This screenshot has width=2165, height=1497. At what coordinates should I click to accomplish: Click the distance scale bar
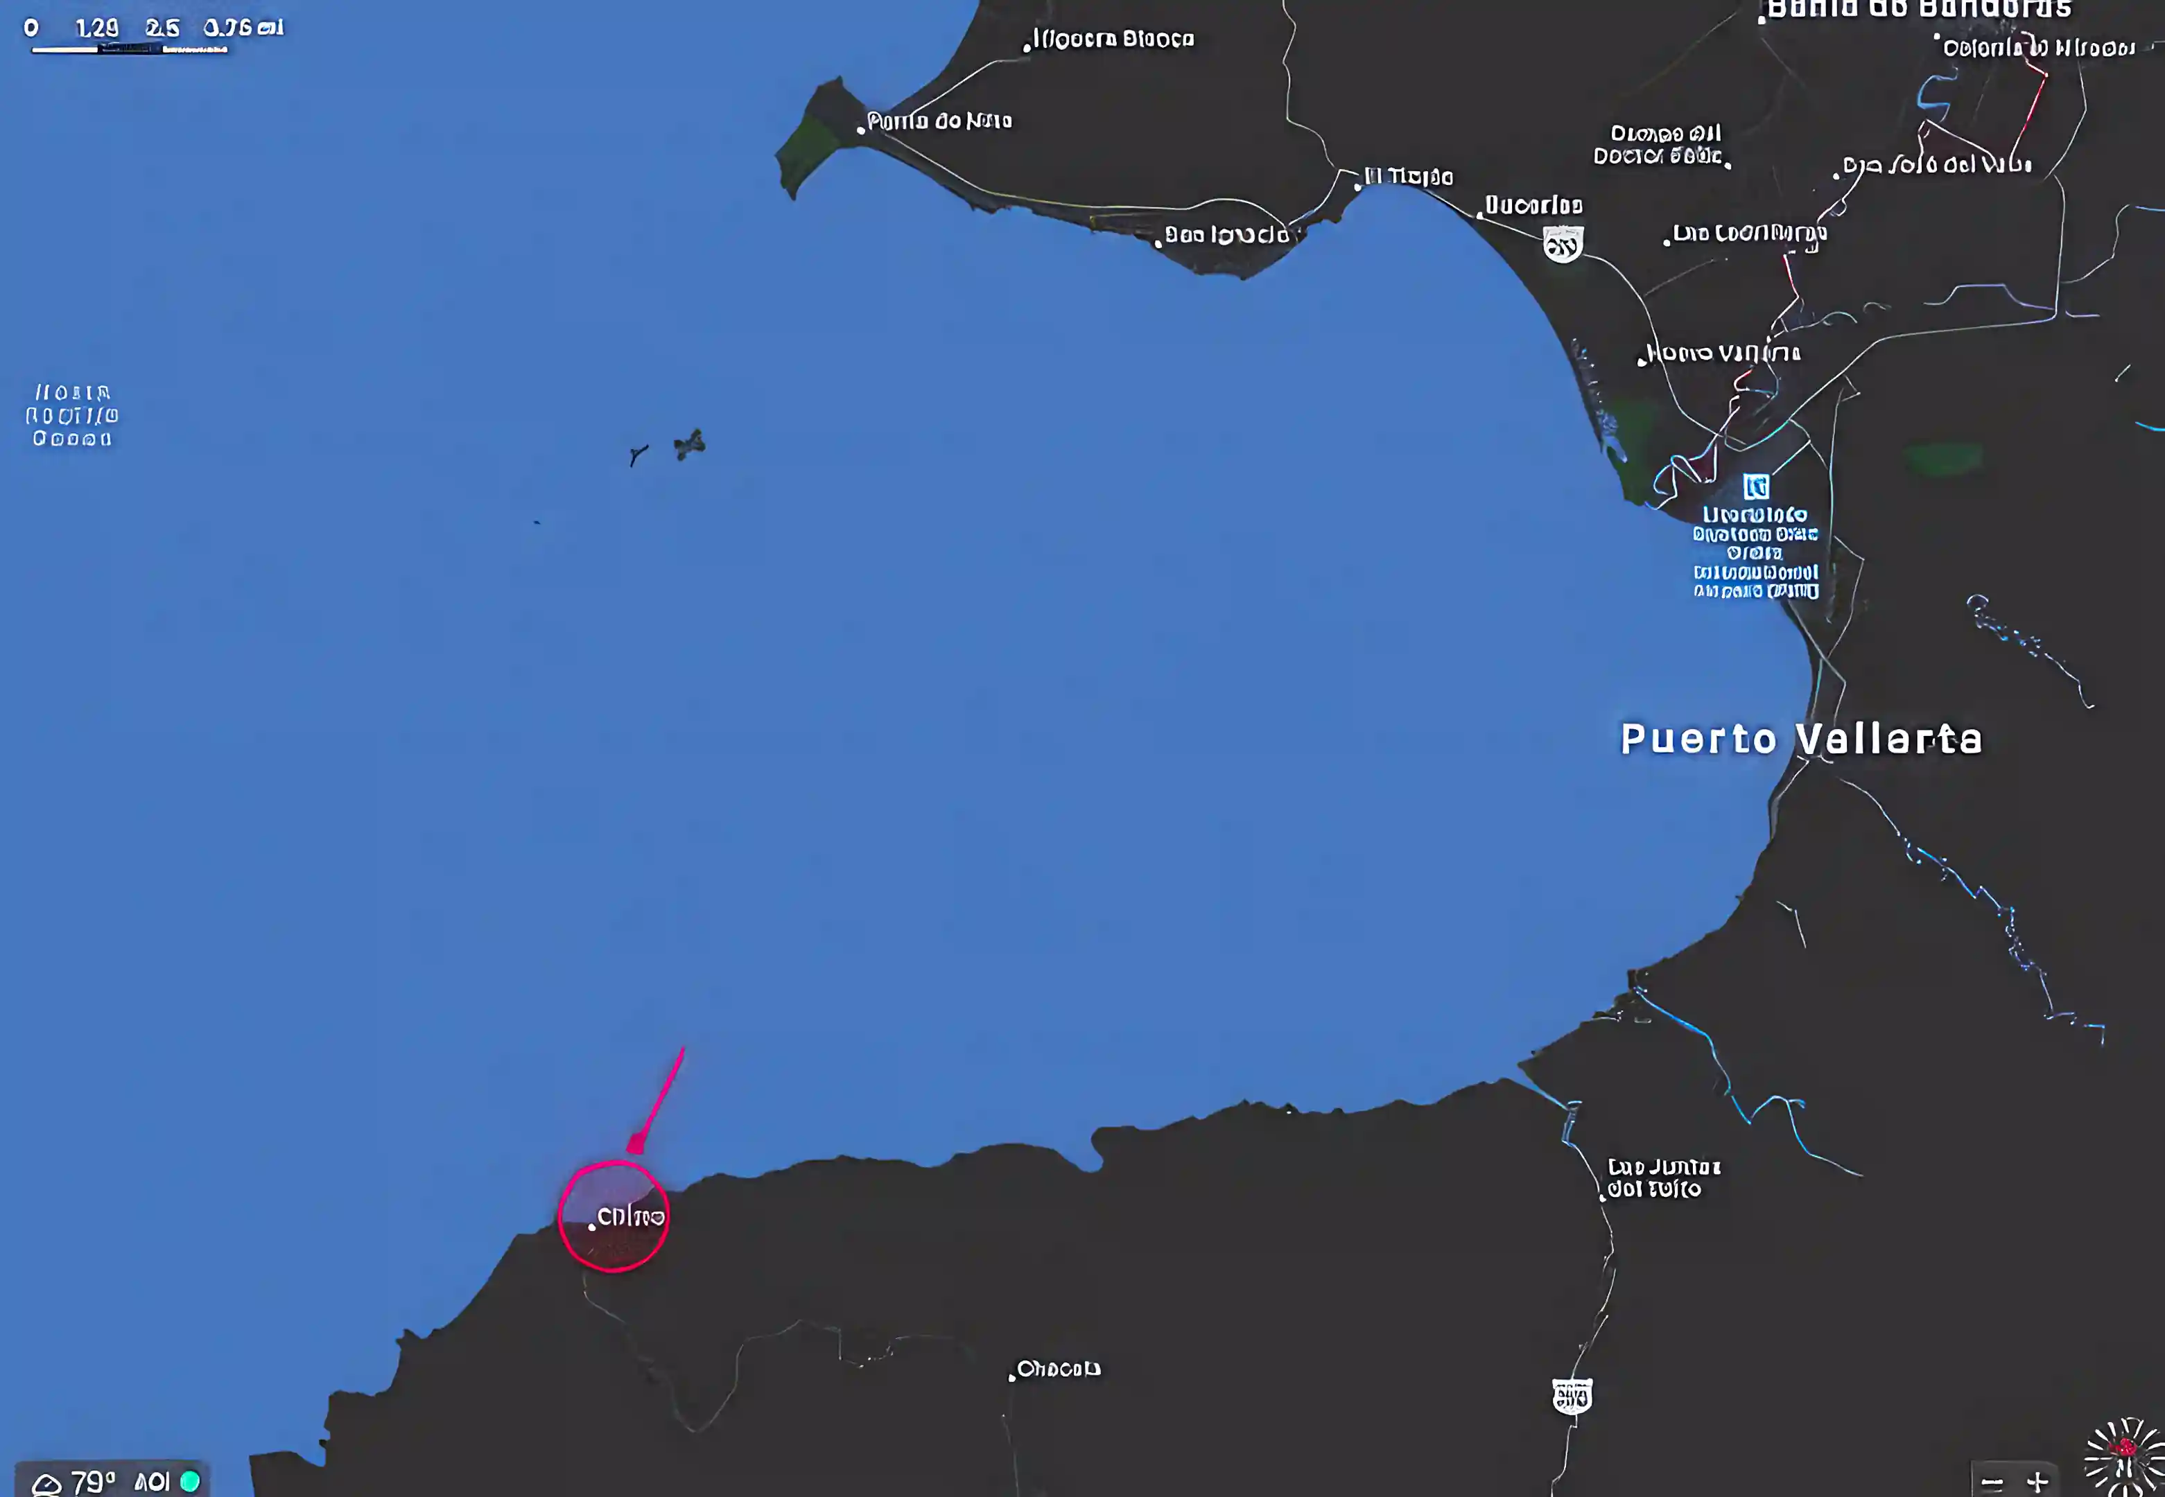click(130, 49)
